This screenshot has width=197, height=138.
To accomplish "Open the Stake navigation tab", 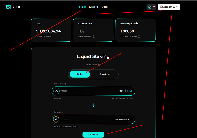I will (x=82, y=7).
